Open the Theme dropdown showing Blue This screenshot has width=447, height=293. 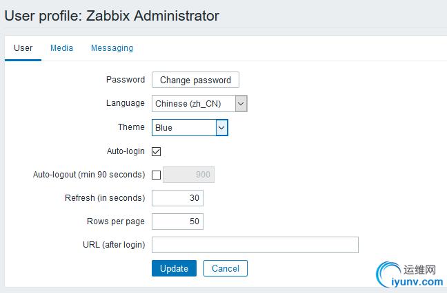(190, 128)
